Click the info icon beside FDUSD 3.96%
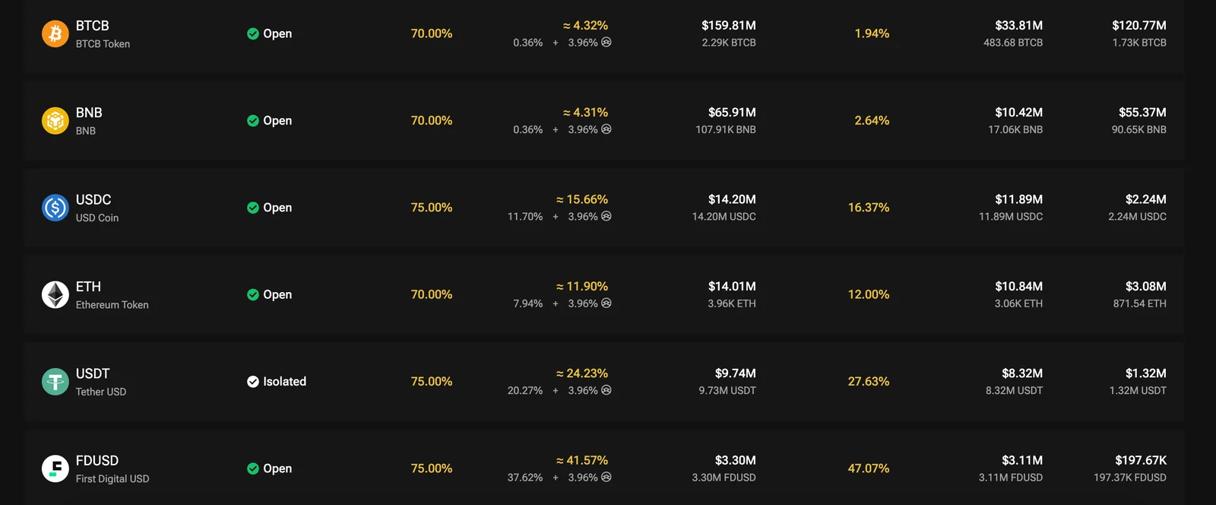The width and height of the screenshot is (1216, 505). (606, 477)
